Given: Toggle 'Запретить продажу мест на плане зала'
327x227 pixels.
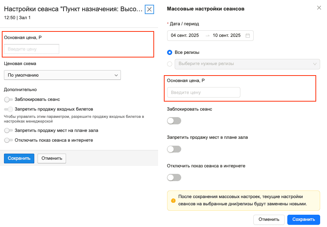Looking at the screenshot, I should [8, 130].
